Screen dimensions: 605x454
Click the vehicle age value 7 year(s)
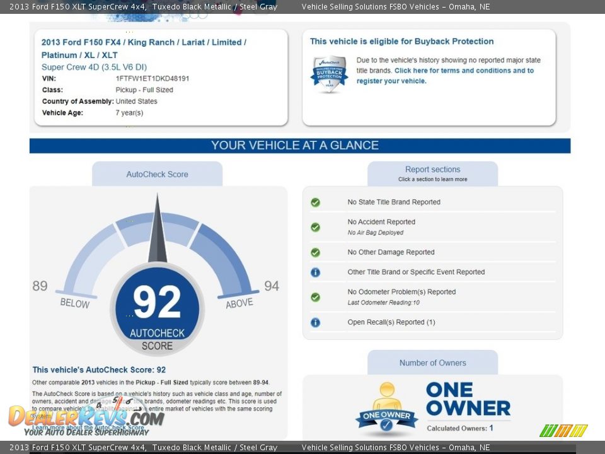click(x=129, y=113)
